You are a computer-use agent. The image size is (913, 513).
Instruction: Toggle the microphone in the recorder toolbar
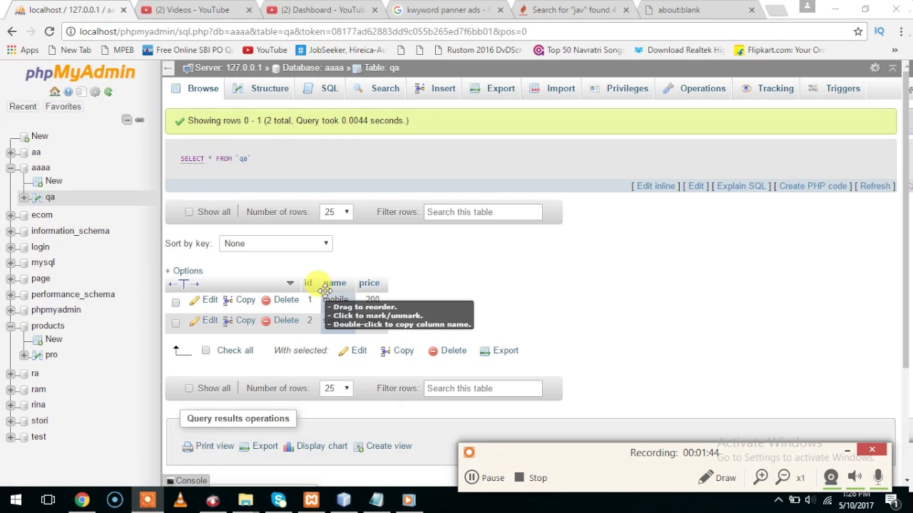(x=878, y=477)
